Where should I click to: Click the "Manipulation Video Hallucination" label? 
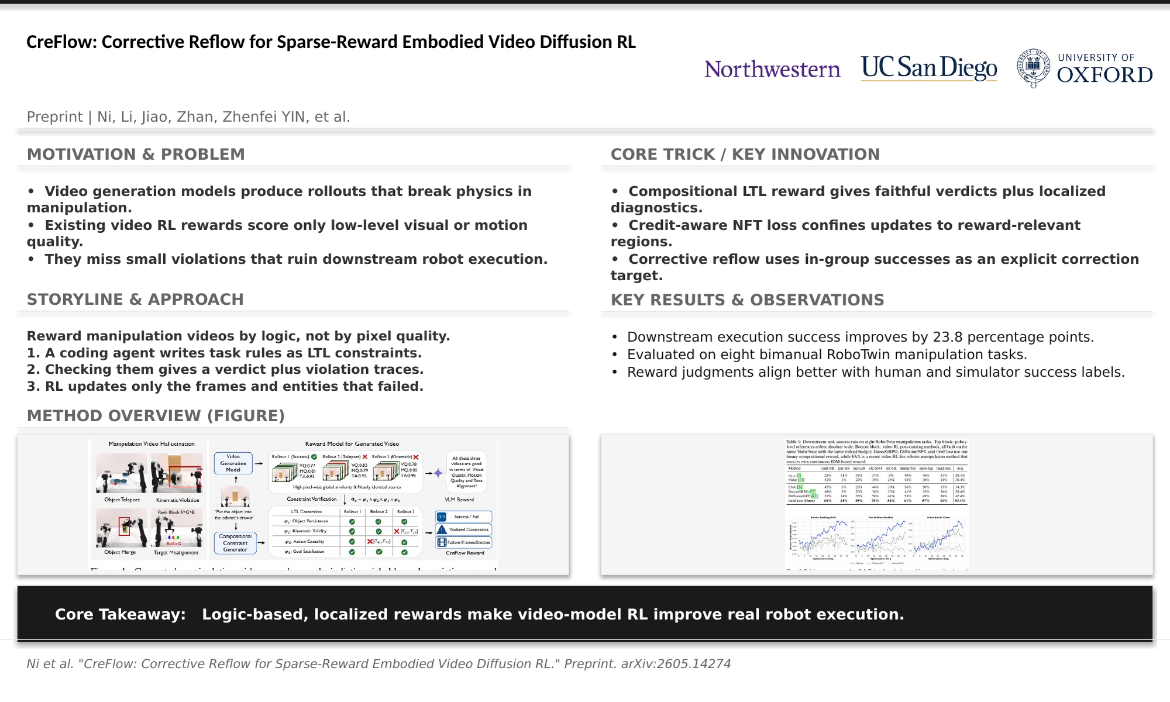(152, 444)
